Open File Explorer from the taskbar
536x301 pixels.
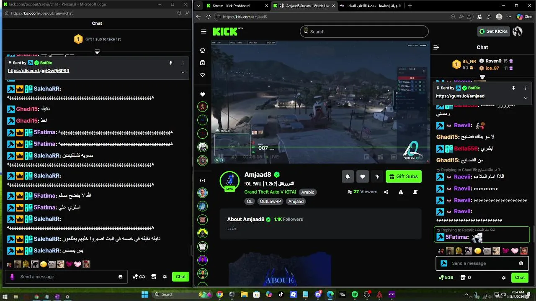[244, 294]
